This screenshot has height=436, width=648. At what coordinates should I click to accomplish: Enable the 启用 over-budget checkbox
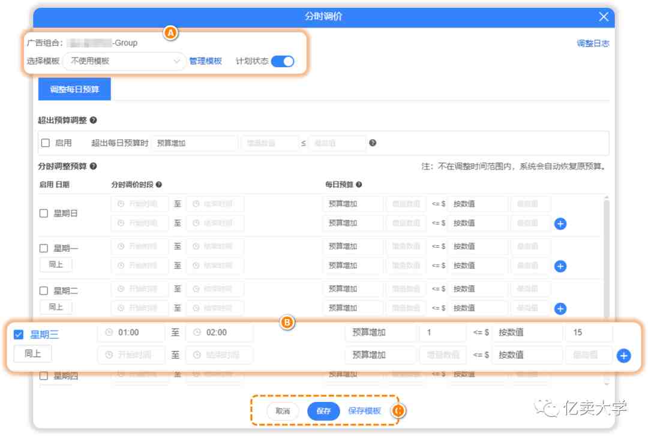[x=46, y=143]
